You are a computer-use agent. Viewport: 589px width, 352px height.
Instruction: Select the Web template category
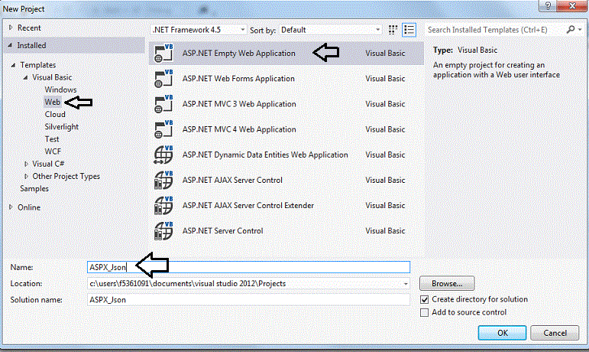coord(52,102)
